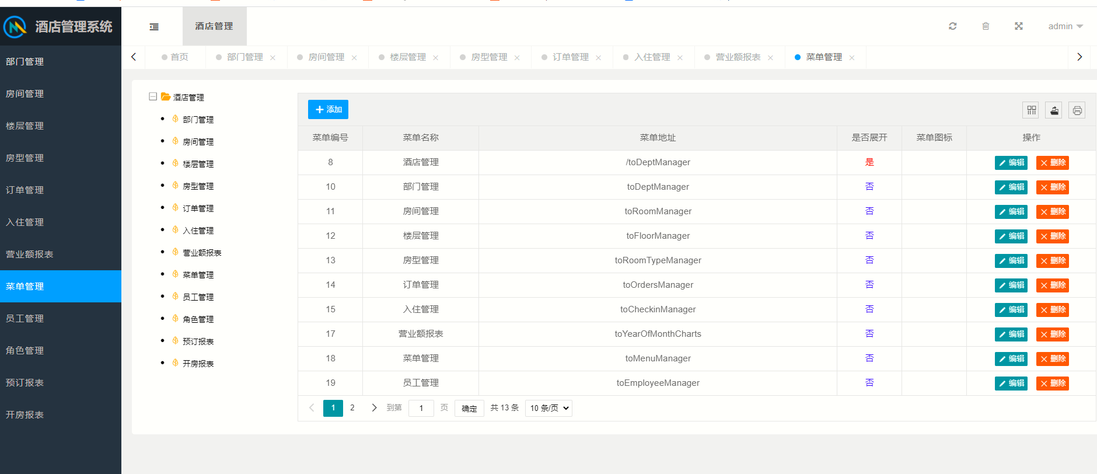The image size is (1097, 474).
Task: Click the 是否展开 column header
Action: click(869, 138)
